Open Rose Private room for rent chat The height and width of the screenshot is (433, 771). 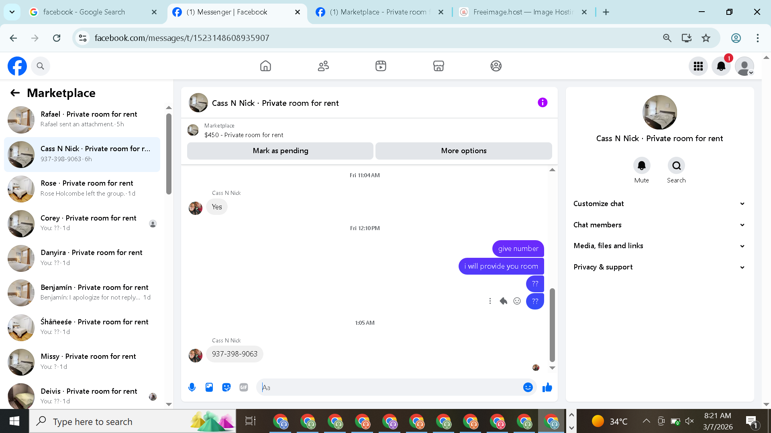click(82, 188)
